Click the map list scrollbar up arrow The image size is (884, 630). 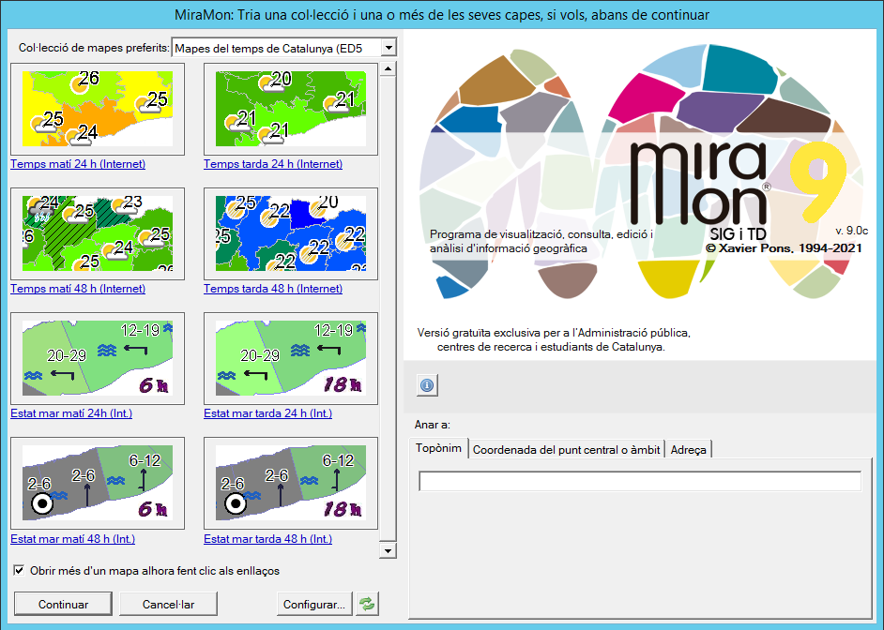(x=388, y=69)
